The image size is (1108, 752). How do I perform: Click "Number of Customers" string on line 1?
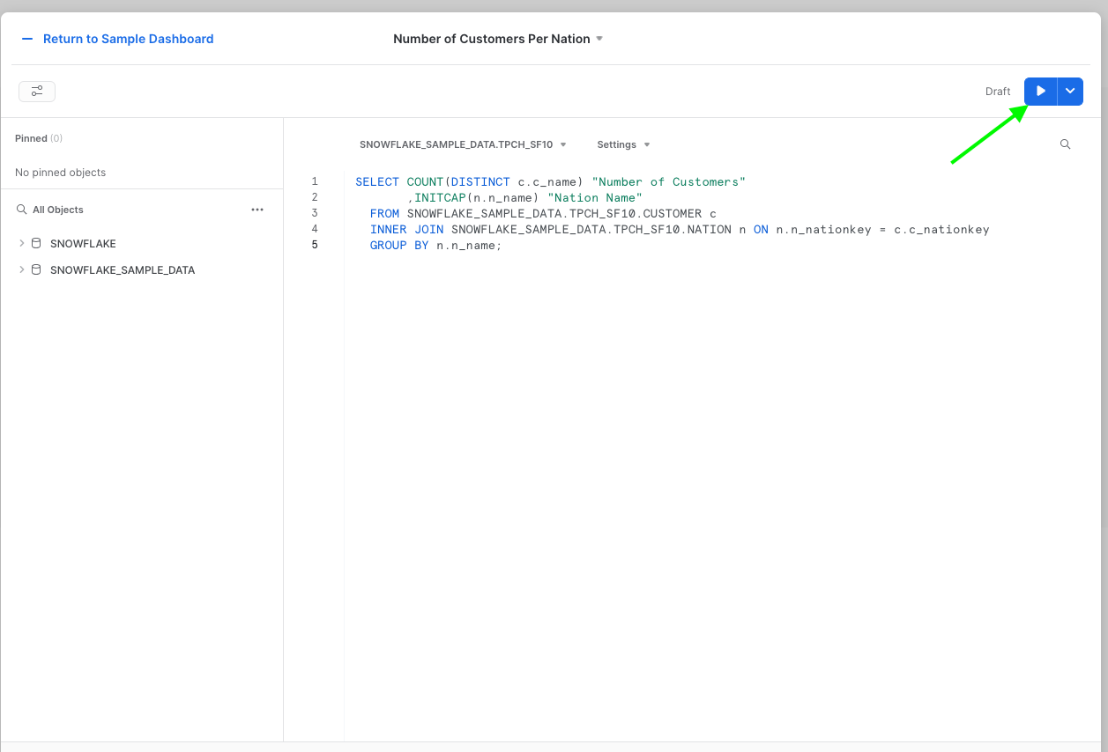(669, 181)
